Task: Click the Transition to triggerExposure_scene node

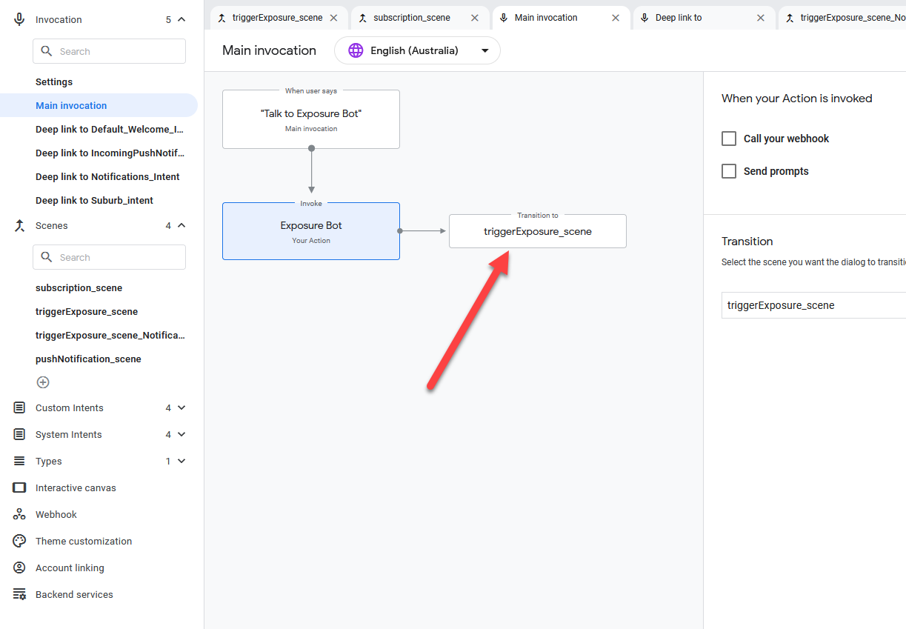Action: [x=537, y=231]
